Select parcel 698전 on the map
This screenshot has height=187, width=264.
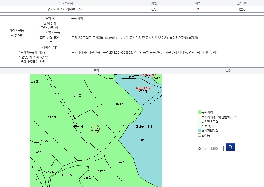tap(121, 162)
